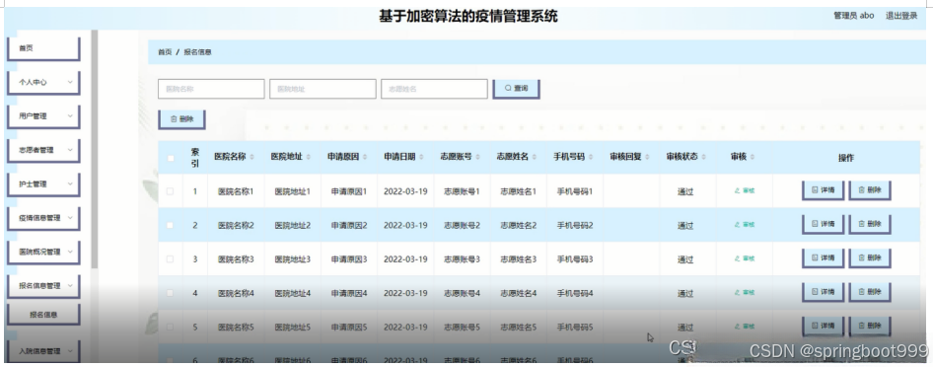This screenshot has height=367, width=933.
Task: Sort by 手机号码 column arrows
Action: (591, 157)
